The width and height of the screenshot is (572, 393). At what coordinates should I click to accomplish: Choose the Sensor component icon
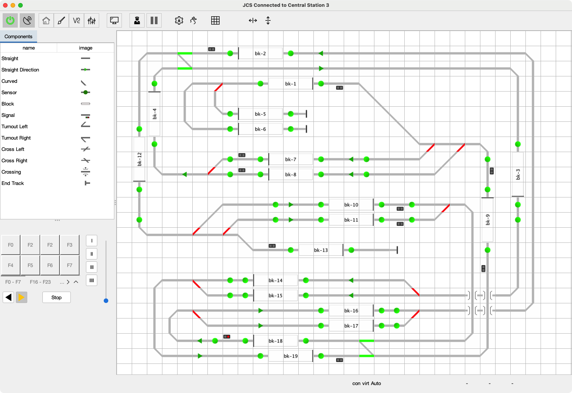pyautogui.click(x=86, y=92)
